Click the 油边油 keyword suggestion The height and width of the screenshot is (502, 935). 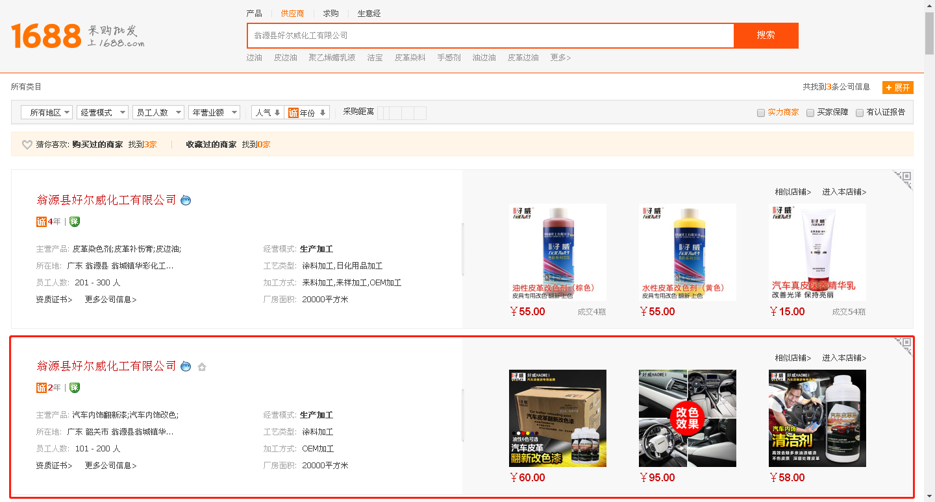point(484,58)
